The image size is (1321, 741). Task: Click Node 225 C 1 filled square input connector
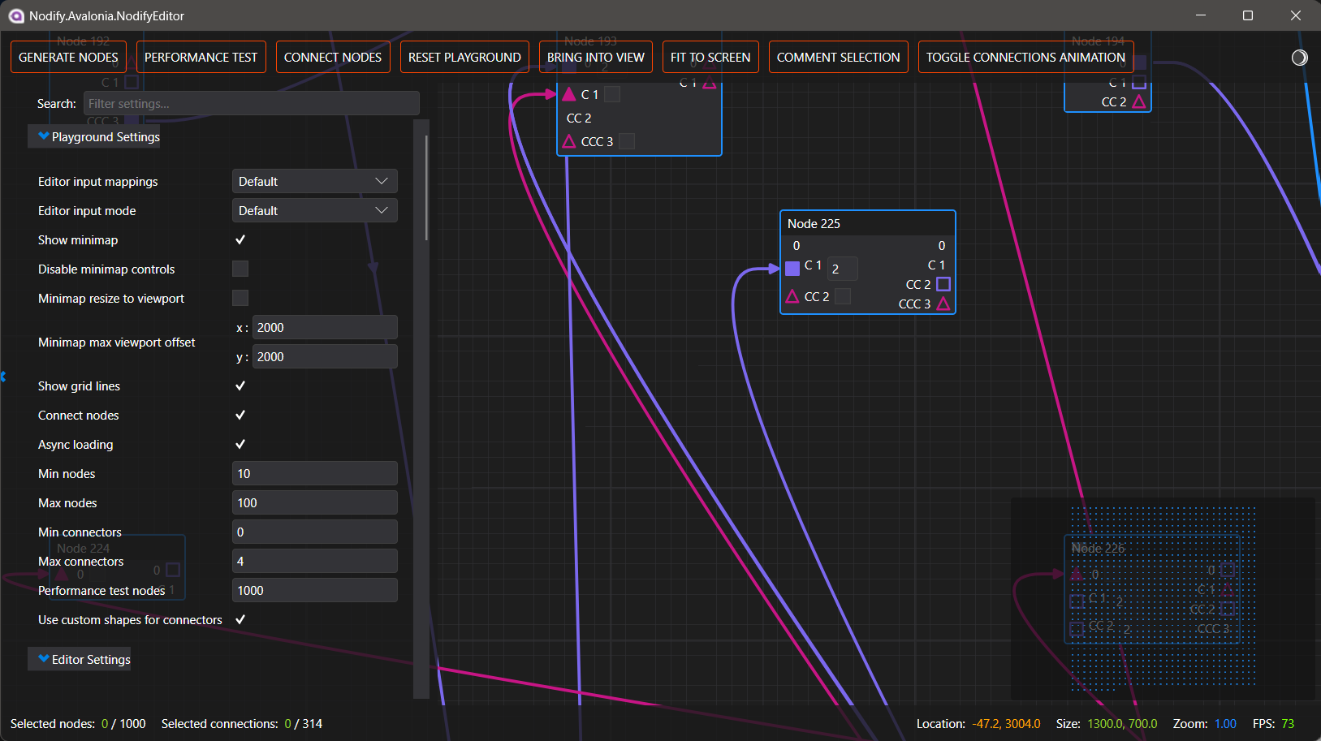(792, 269)
